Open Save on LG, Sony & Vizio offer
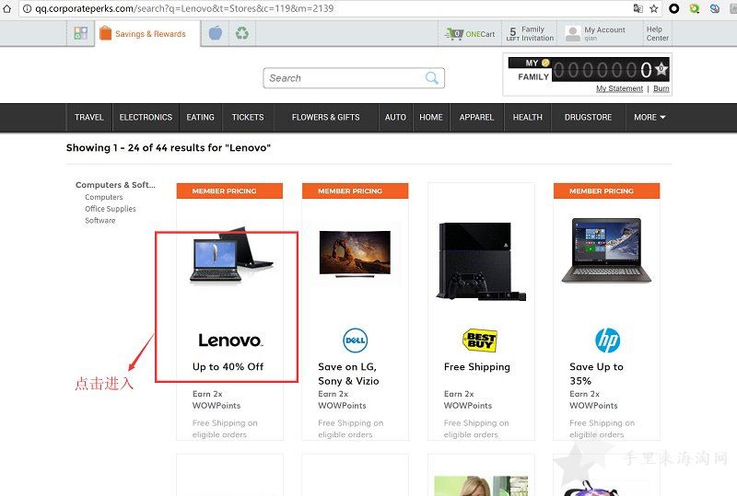Screen dimensions: 737x496 348,374
